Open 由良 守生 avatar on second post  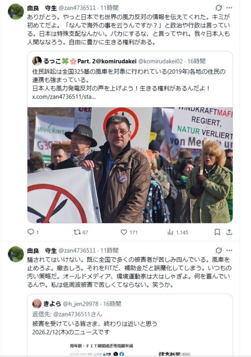[16, 254]
